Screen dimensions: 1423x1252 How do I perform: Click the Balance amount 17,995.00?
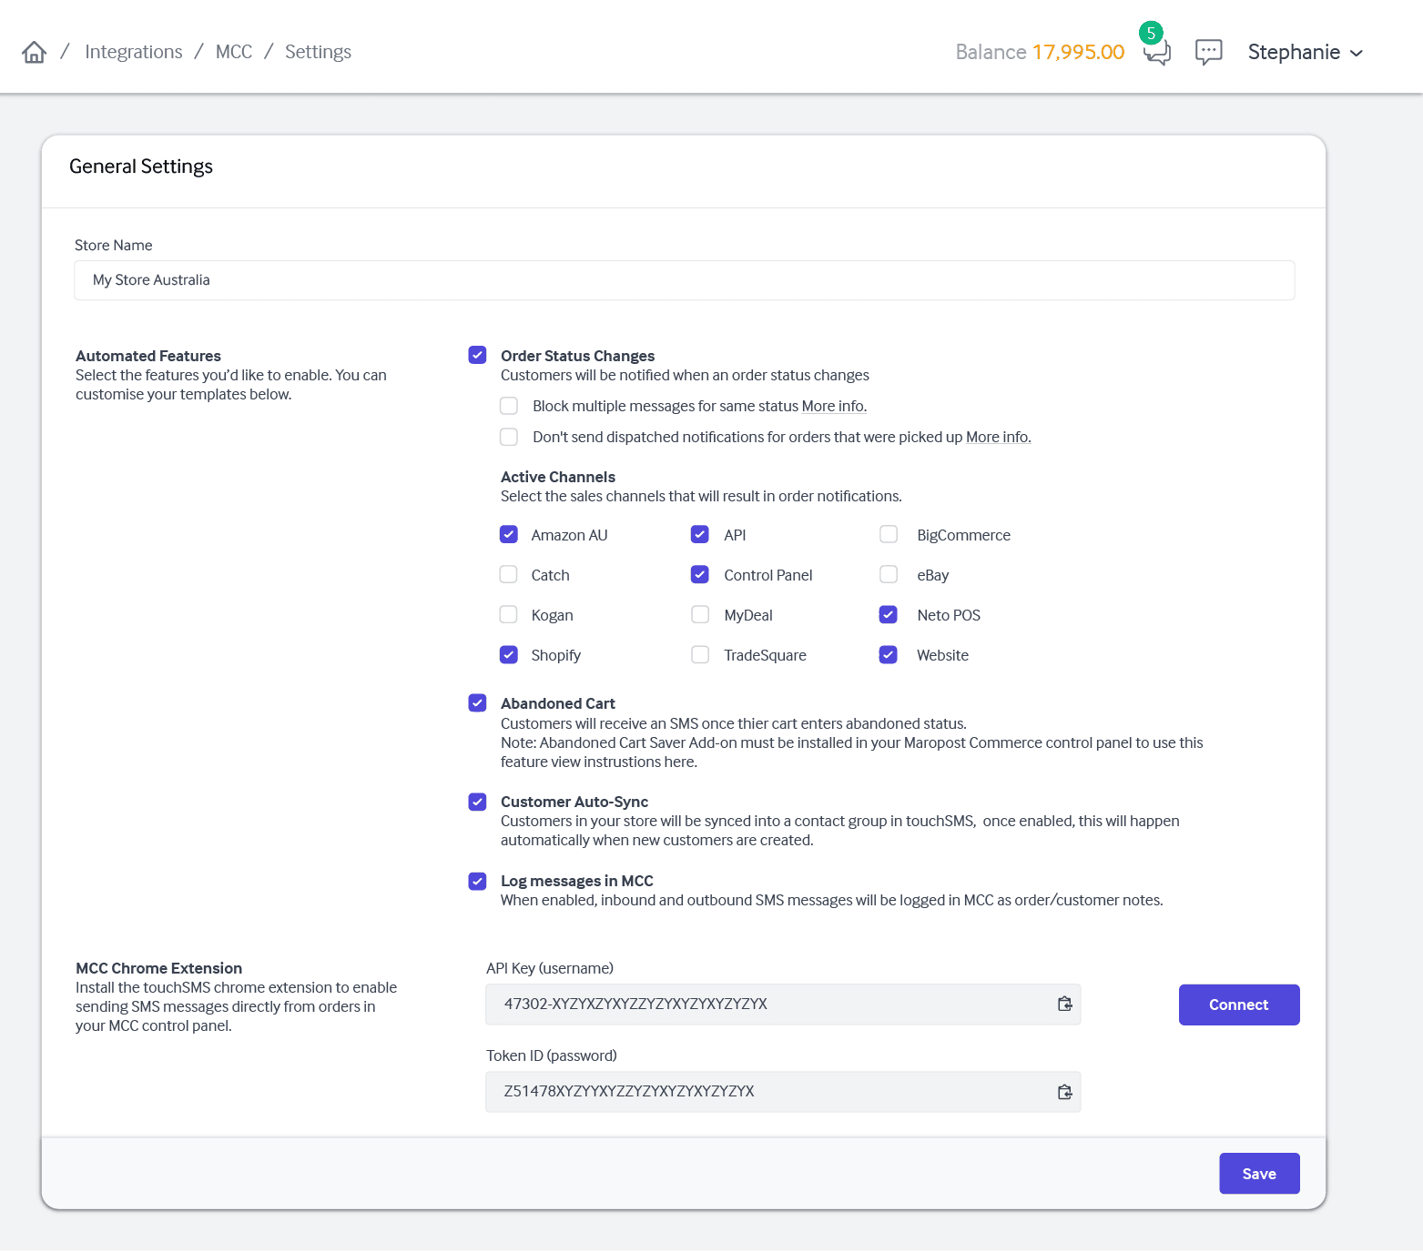pyautogui.click(x=1078, y=52)
